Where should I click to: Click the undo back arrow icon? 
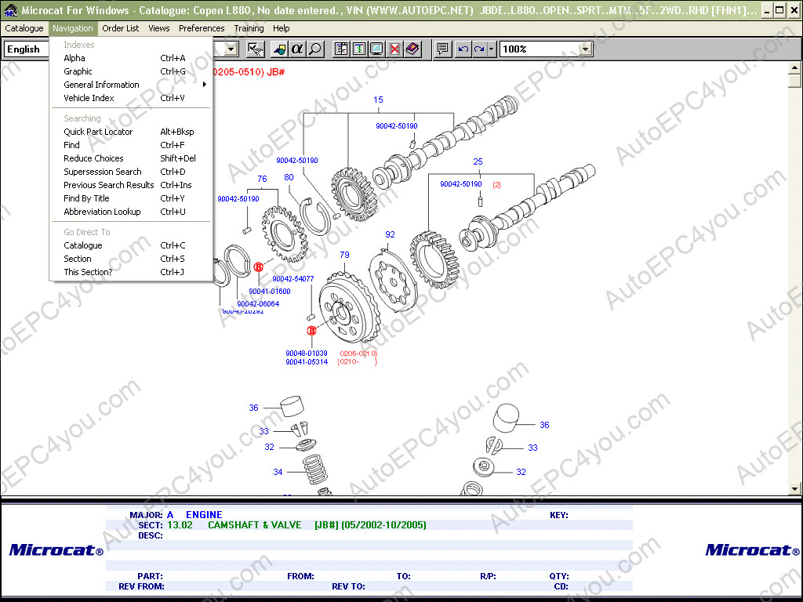(463, 49)
